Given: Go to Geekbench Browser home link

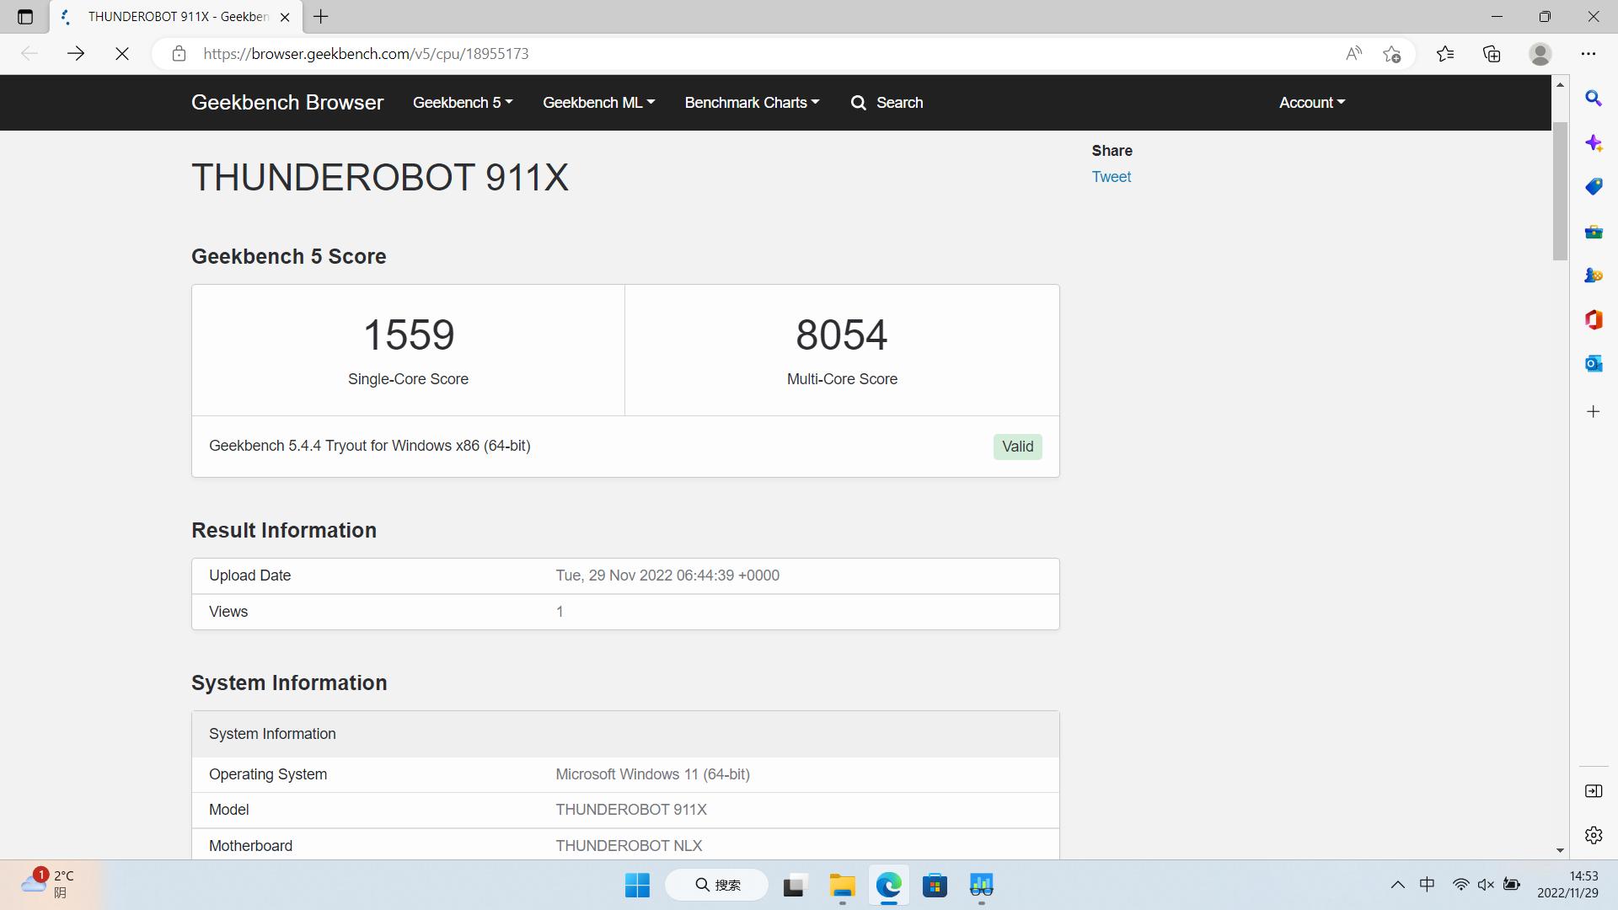Looking at the screenshot, I should (x=287, y=103).
